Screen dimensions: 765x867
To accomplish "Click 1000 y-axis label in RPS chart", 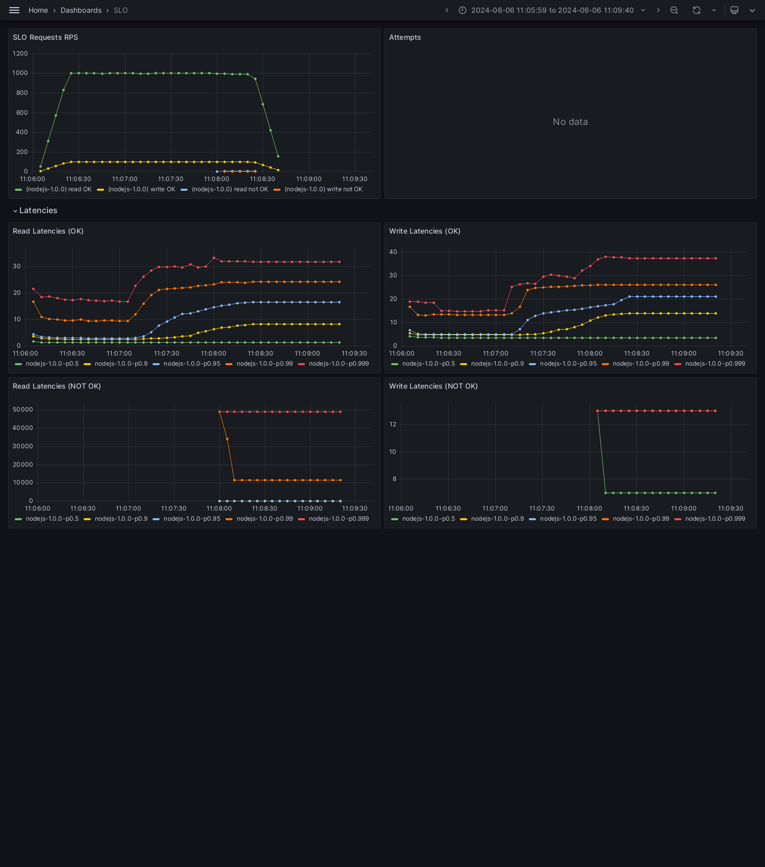I will click(20, 73).
